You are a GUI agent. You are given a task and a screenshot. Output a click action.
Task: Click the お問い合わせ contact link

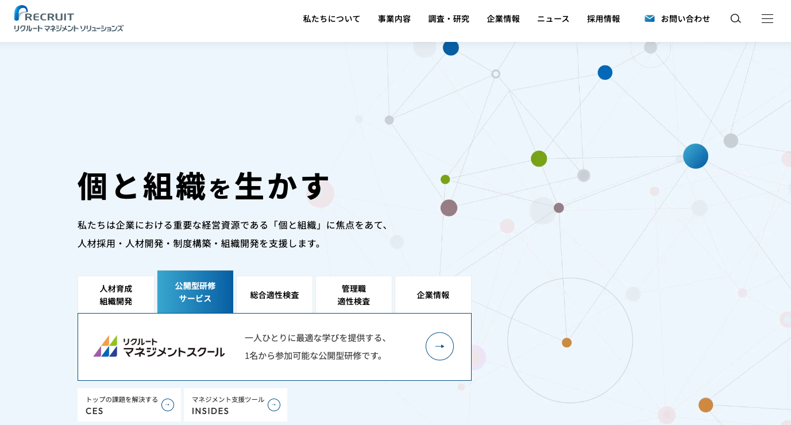(685, 18)
